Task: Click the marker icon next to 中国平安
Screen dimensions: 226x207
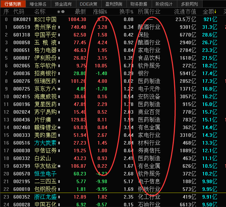Action: 59,35
